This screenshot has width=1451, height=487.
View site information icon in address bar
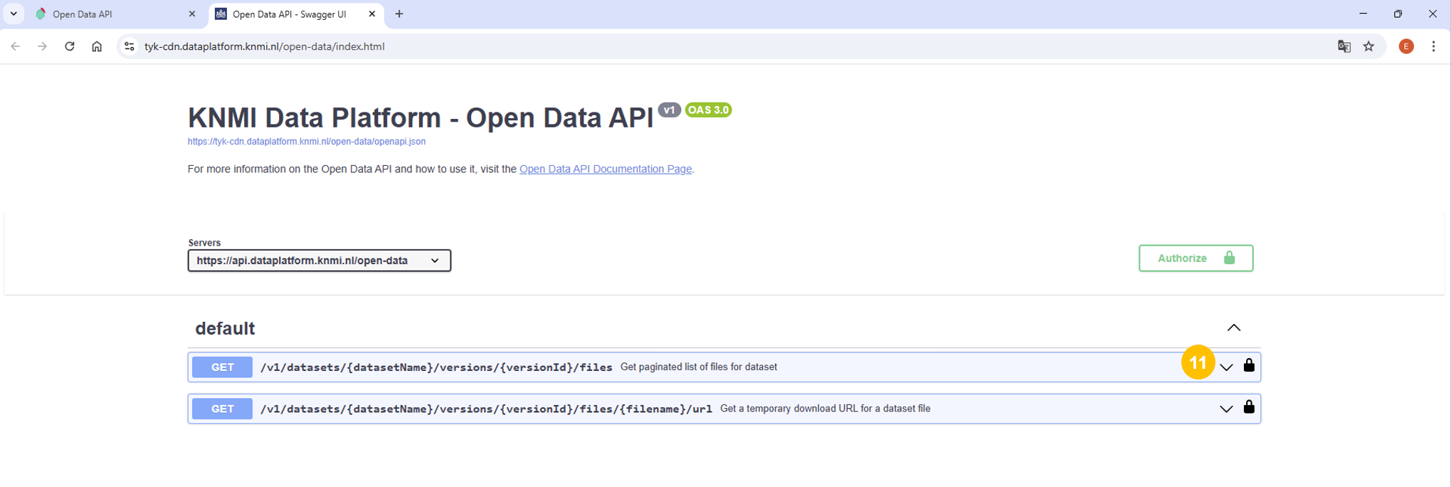[129, 46]
